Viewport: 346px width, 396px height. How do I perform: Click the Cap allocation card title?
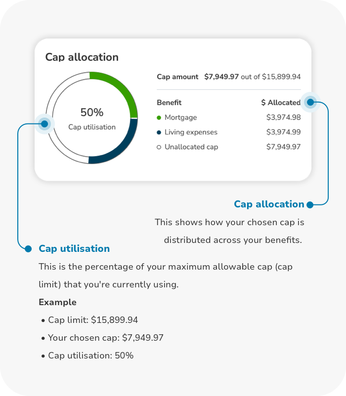82,57
